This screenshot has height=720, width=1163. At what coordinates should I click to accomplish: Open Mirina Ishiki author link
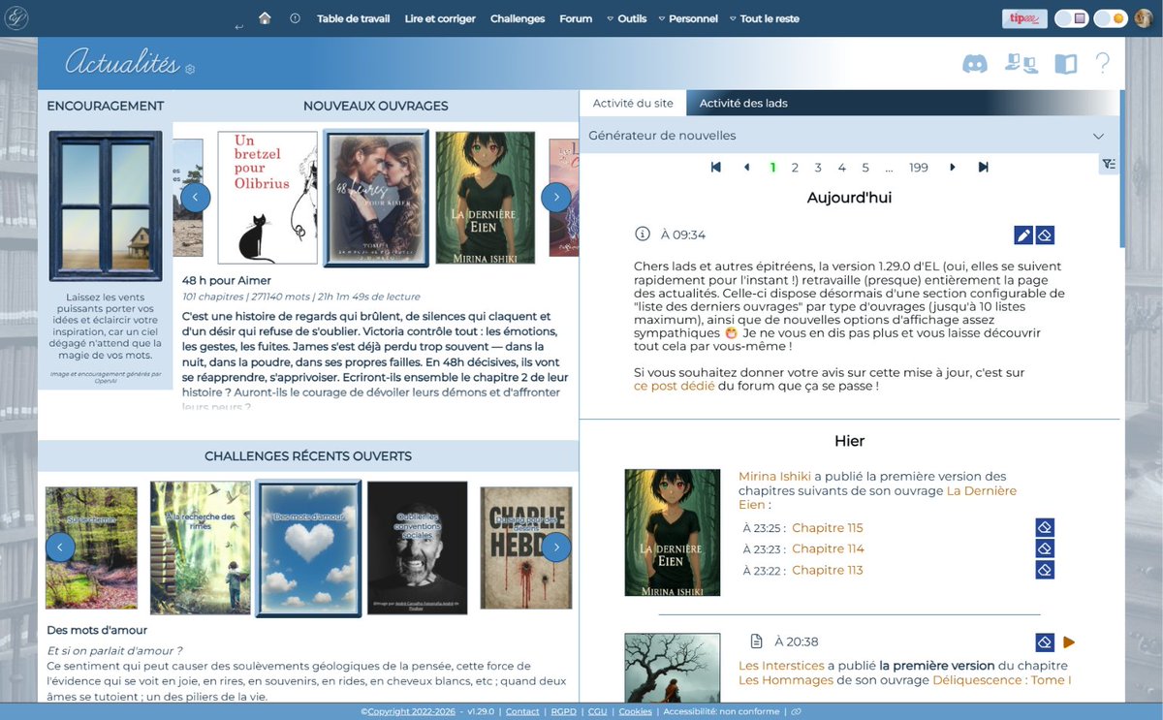[774, 476]
